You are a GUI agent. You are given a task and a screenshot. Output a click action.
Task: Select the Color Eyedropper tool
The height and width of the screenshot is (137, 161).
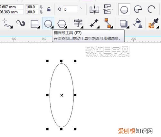point(153,23)
